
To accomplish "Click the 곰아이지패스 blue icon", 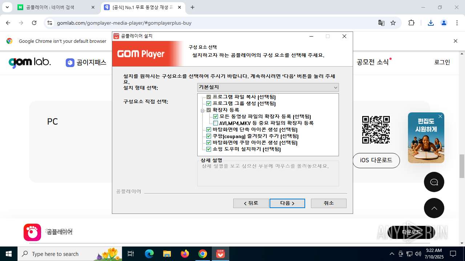I will point(70,62).
